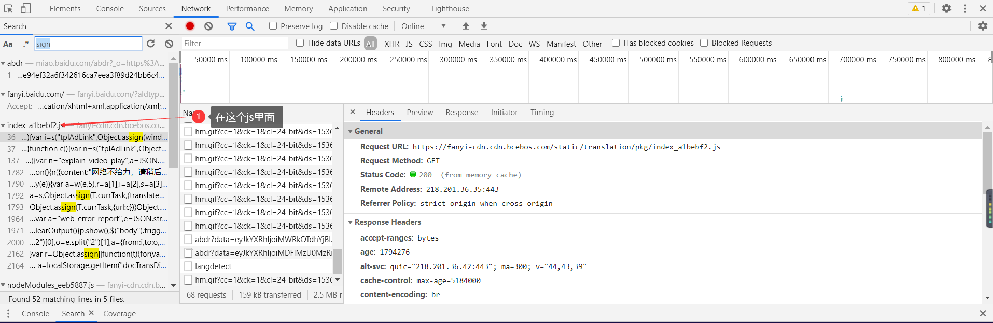Tick checkbox beside abdr?data=eyJkYXRhIjoiMDFIMzU0MzR request
993x323 pixels.
pos(189,253)
